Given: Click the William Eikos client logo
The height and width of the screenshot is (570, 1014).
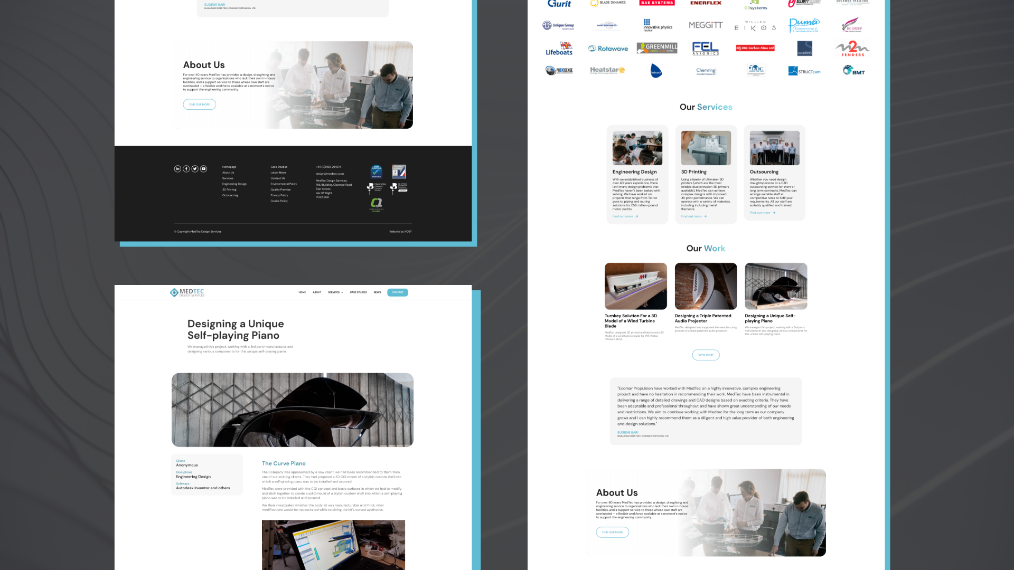Looking at the screenshot, I should (755, 26).
